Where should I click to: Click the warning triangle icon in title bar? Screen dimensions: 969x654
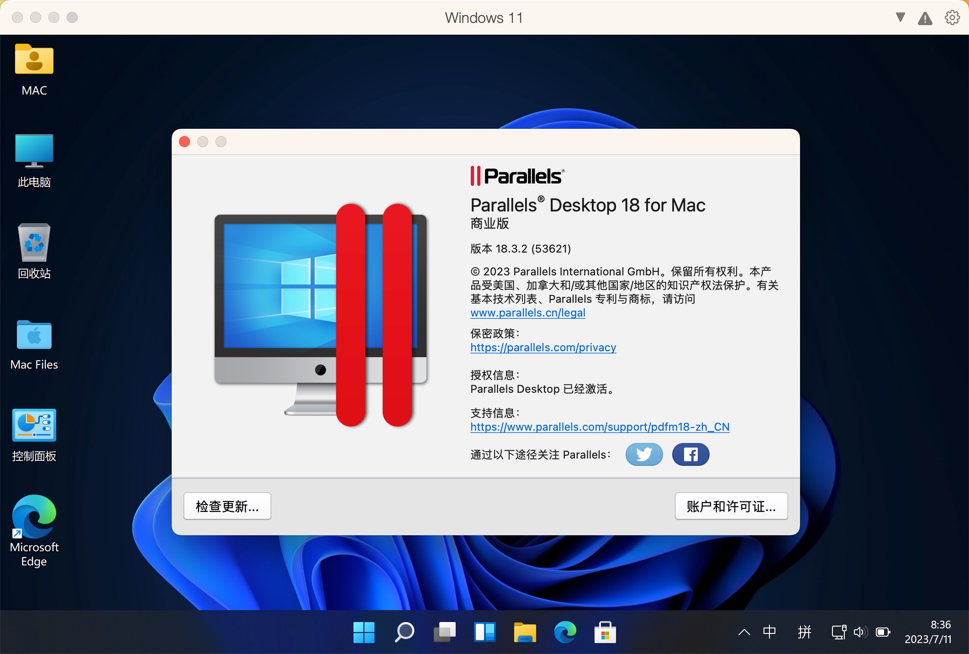click(925, 18)
